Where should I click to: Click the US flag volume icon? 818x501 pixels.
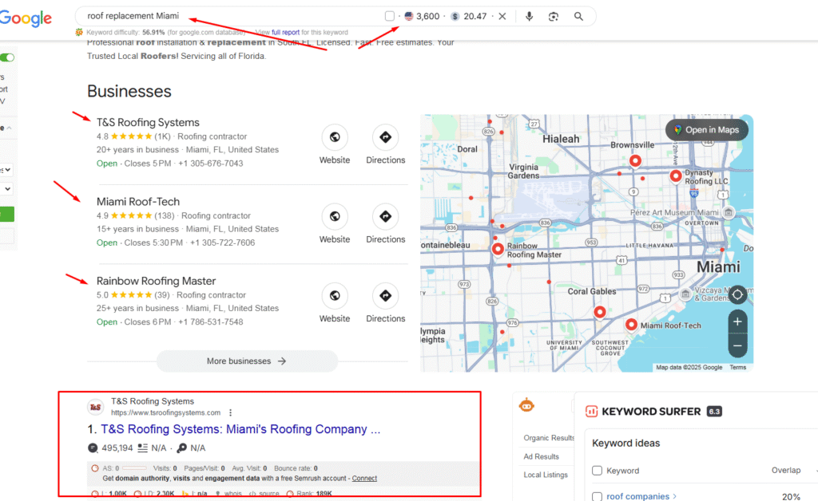(x=408, y=16)
